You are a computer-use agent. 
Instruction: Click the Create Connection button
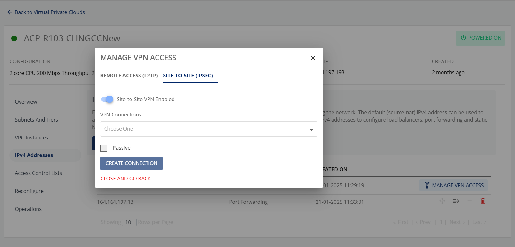click(x=131, y=163)
